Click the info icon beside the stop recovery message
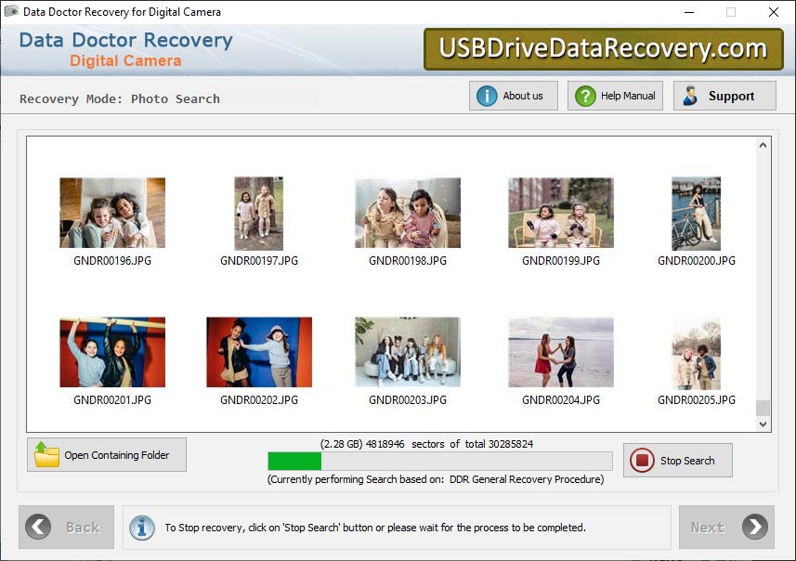The height and width of the screenshot is (561, 796). click(x=141, y=527)
